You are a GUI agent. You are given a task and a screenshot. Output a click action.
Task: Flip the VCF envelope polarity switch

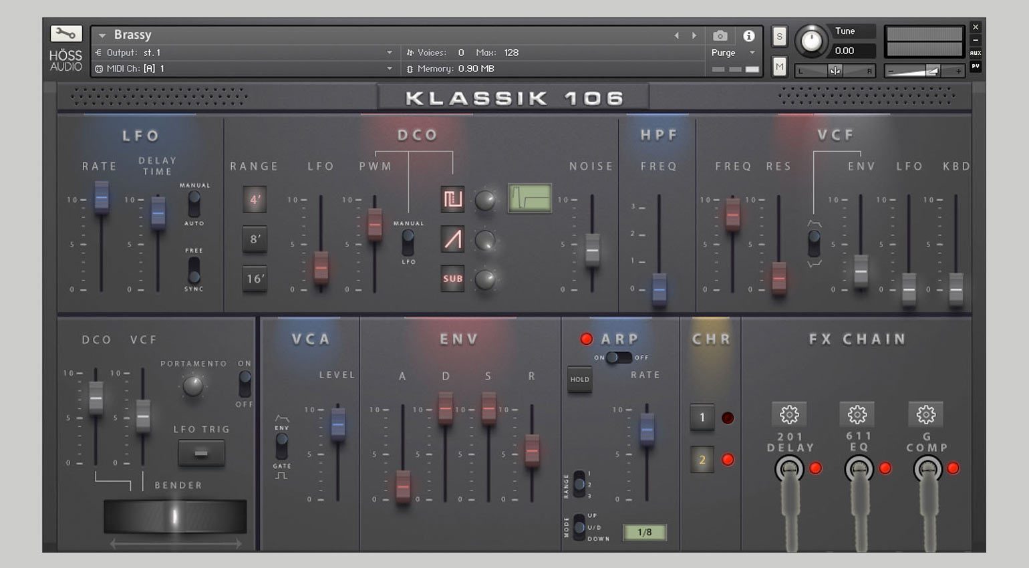[814, 243]
